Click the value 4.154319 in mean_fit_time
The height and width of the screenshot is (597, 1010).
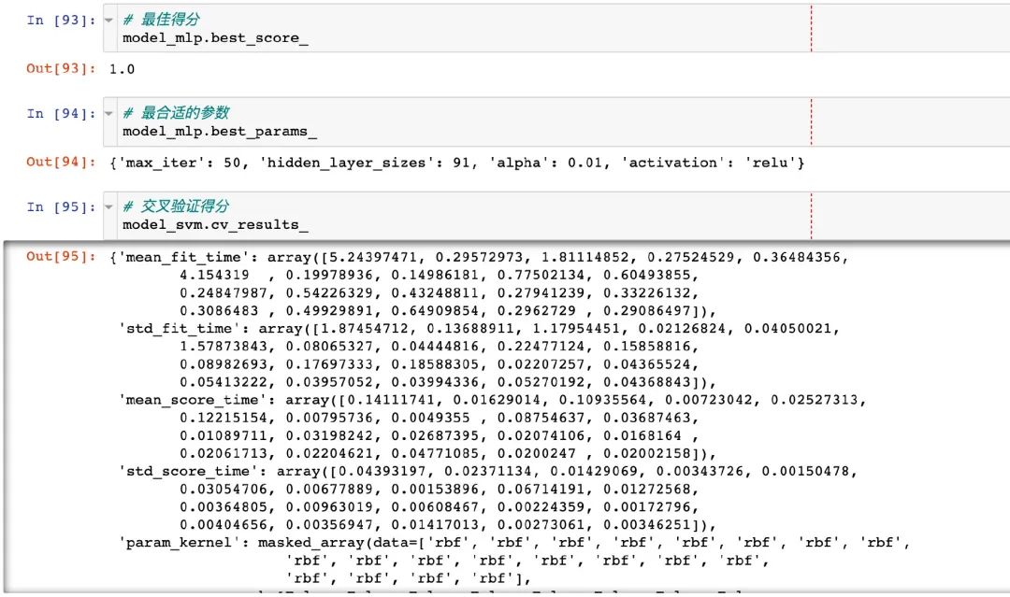(214, 276)
